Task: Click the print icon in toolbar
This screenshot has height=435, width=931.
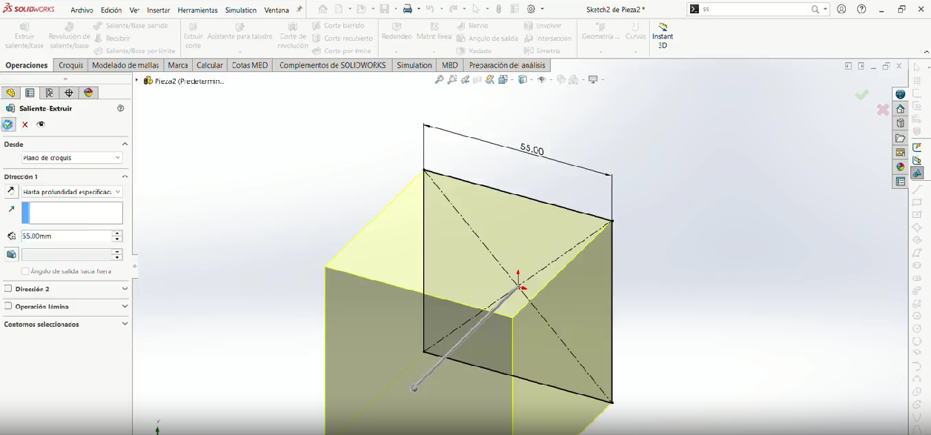Action: point(407,10)
